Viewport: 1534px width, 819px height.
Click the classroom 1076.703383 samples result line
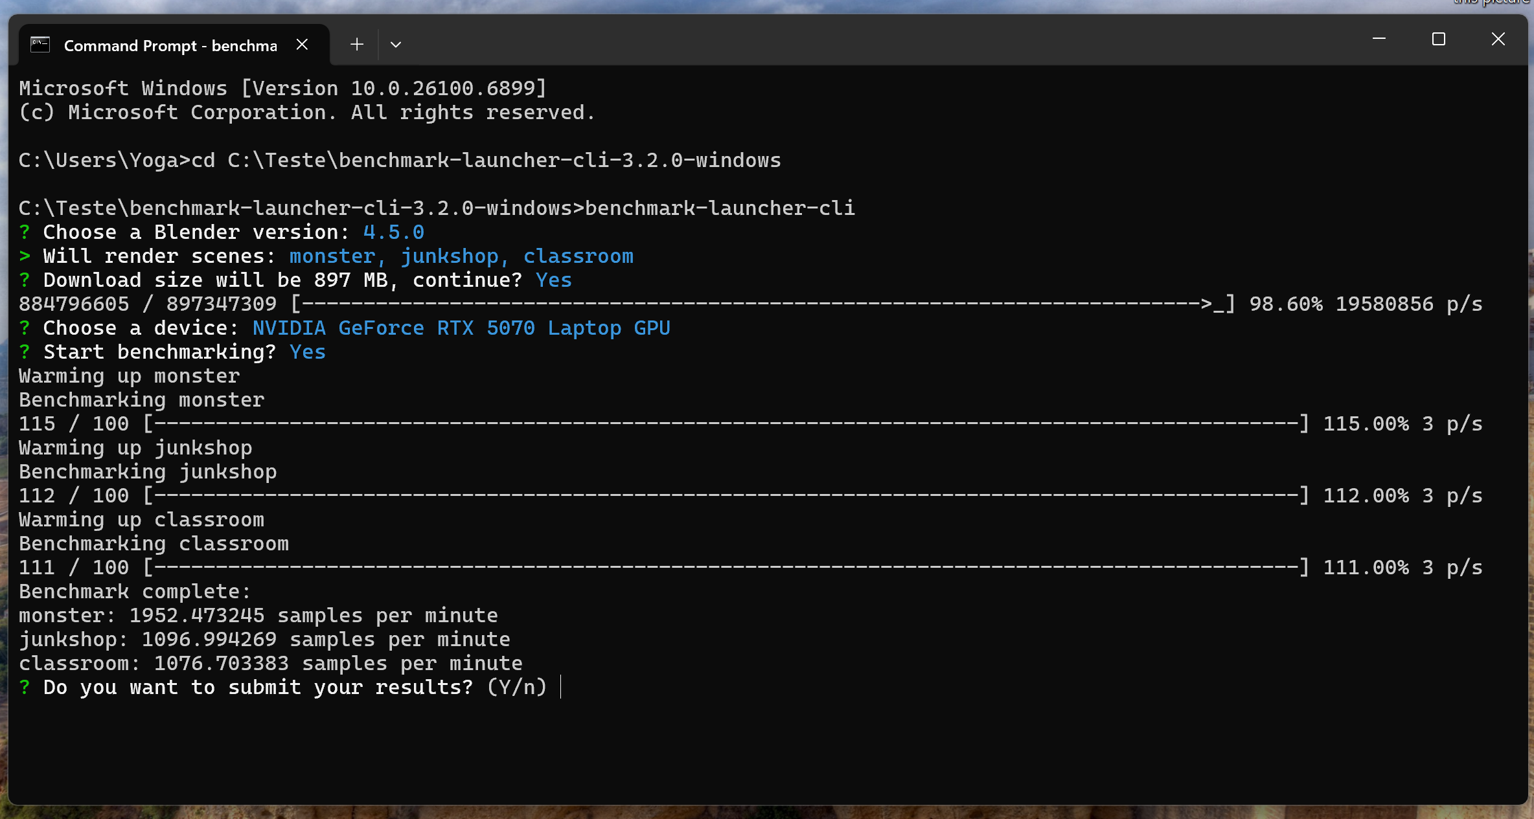click(270, 663)
